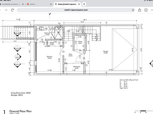Tap the microphone icon in address bar
153x114 pixels.
coord(133,10)
